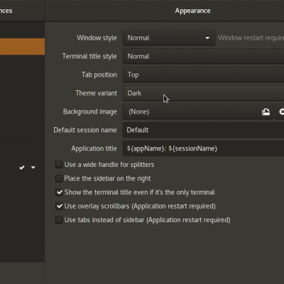The height and width of the screenshot is (284, 284).
Task: Click the Appearance header title
Action: point(192,11)
